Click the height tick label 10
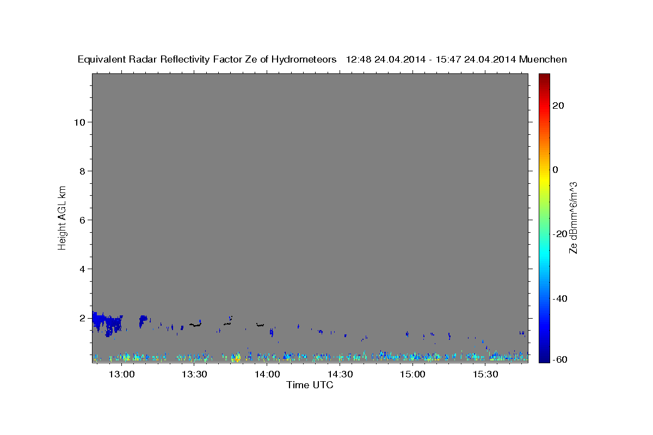 coord(79,122)
